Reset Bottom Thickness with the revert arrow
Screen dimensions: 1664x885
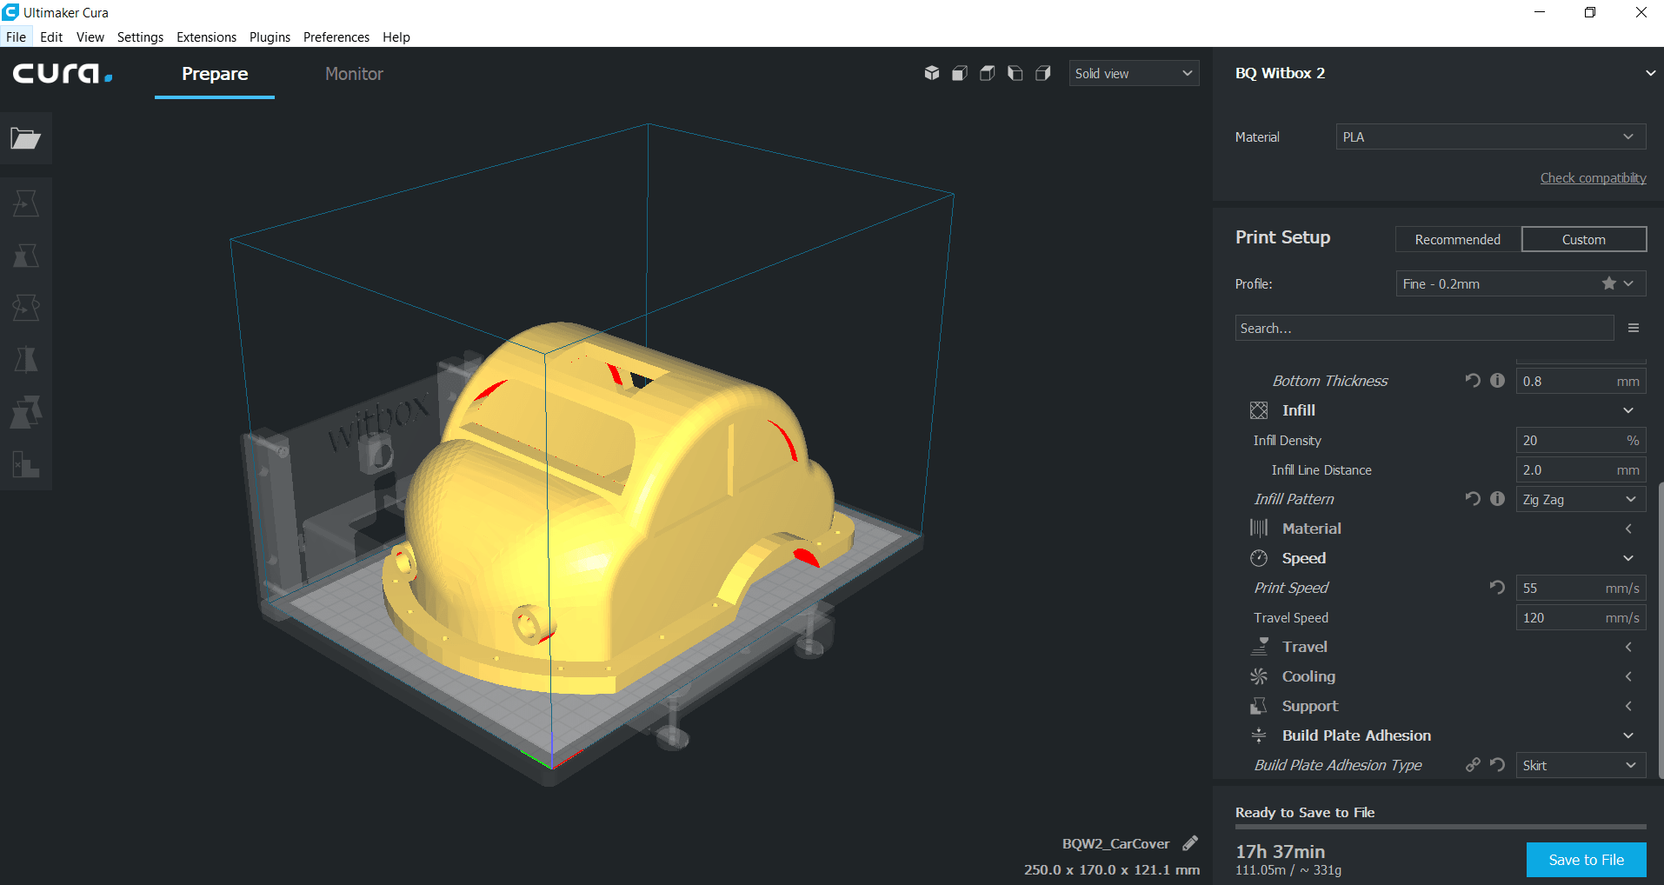point(1472,380)
